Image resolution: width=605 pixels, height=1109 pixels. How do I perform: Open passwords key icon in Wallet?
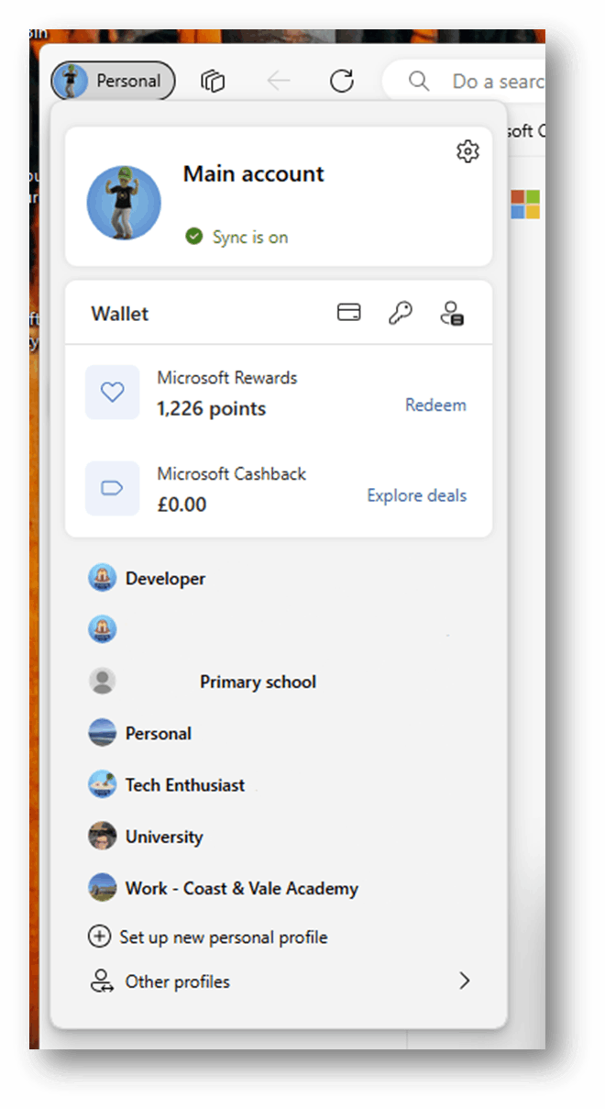(x=400, y=314)
